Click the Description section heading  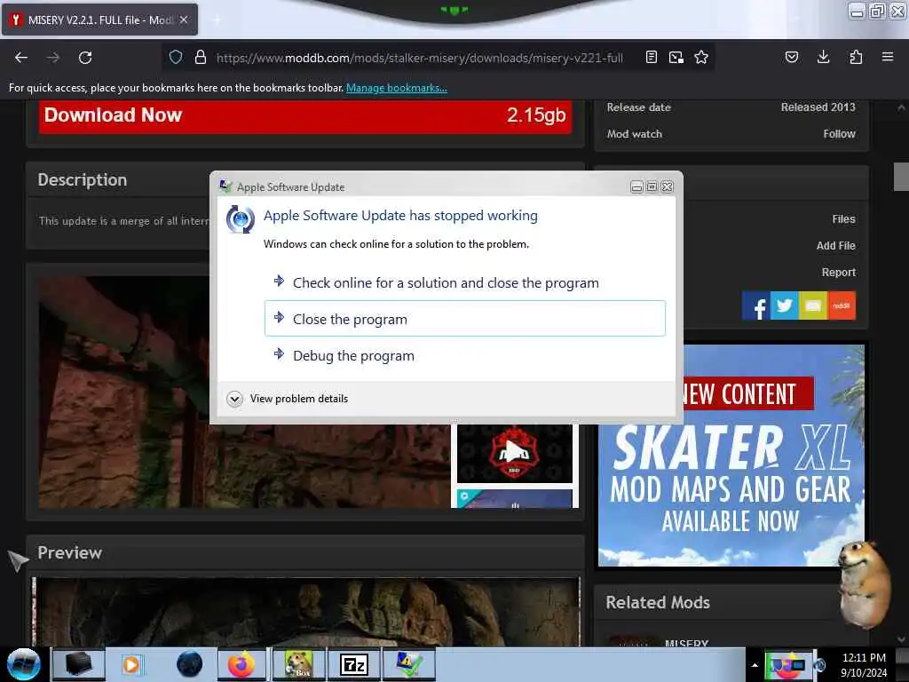click(83, 179)
